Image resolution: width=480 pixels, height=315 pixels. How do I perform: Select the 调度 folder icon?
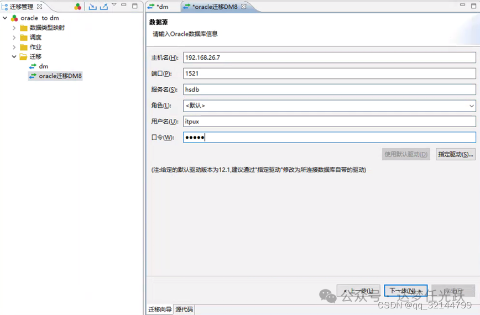tap(24, 38)
